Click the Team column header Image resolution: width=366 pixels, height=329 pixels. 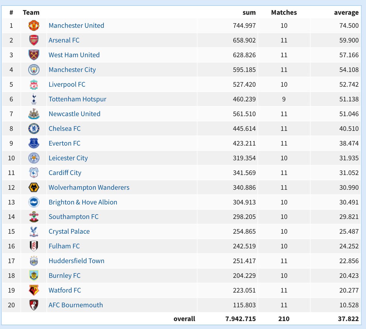(31, 12)
